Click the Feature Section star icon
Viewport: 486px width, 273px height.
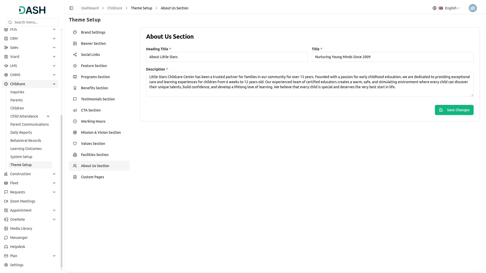75,66
